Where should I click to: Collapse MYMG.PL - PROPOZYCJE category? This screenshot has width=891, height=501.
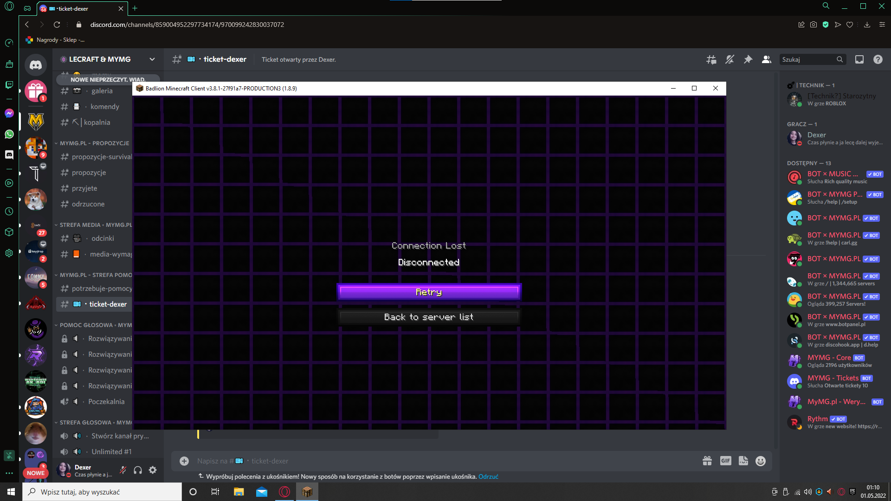click(94, 143)
